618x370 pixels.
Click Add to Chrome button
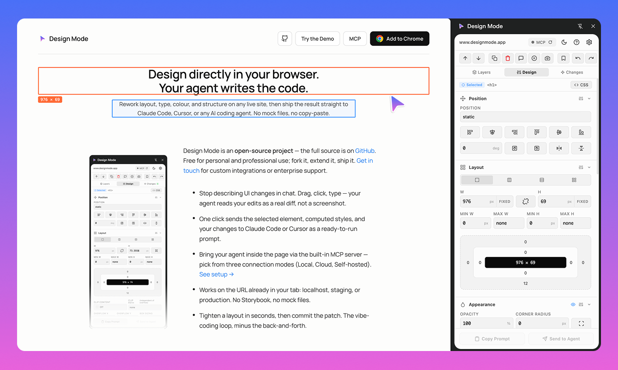(x=400, y=39)
